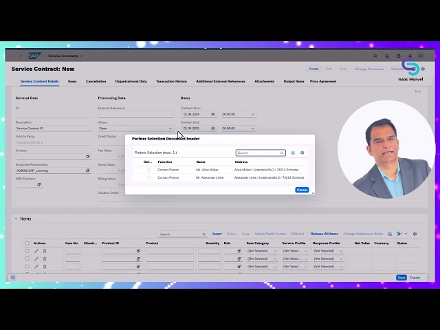Open Product ID value help in second item row

pos(138,258)
